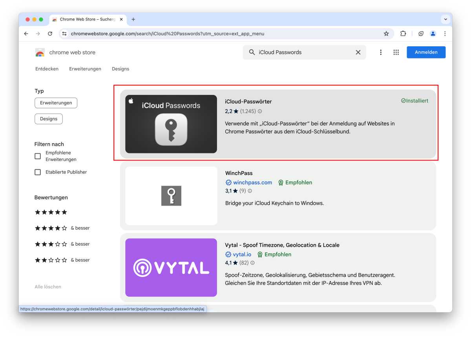This screenshot has width=471, height=337.
Task: Click the verified badge beside winchpass.com
Action: point(228,182)
